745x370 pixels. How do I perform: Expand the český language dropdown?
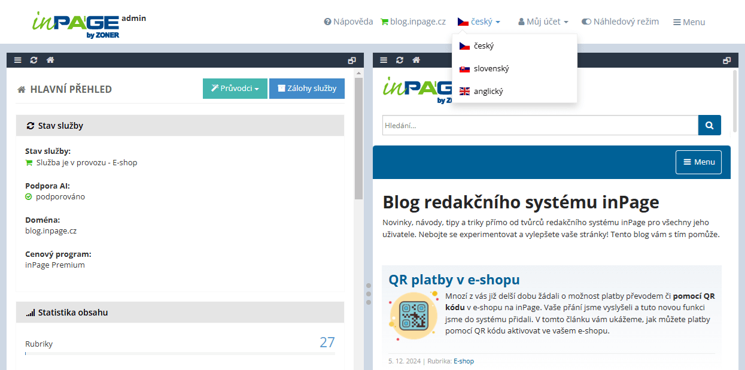click(479, 22)
